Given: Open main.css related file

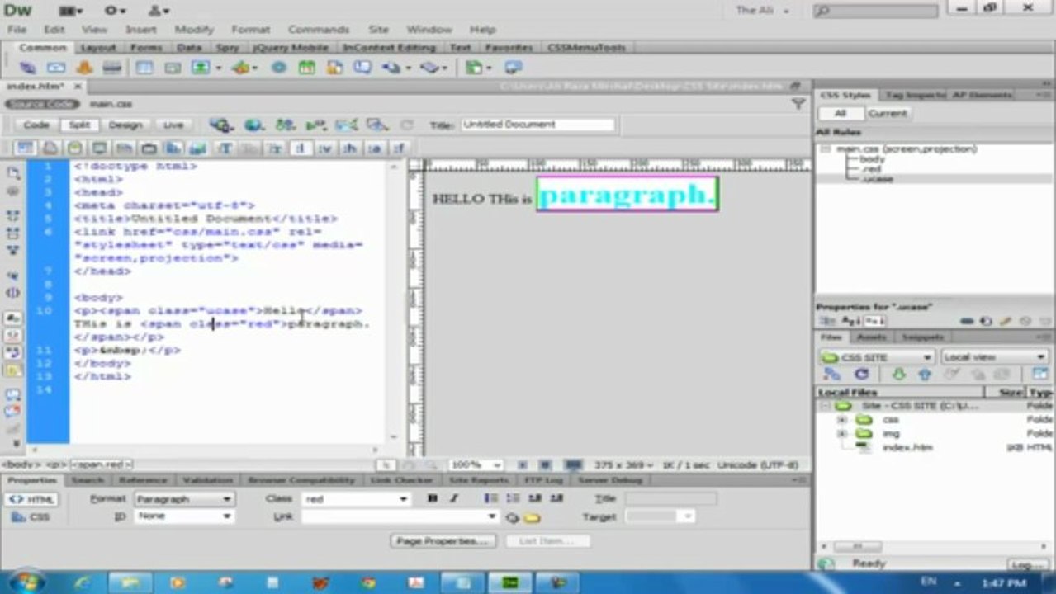Looking at the screenshot, I should coord(111,104).
